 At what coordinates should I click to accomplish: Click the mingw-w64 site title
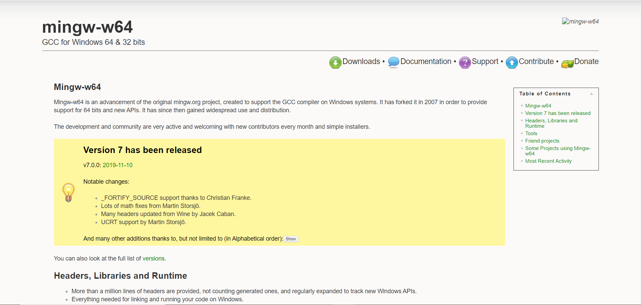[87, 27]
